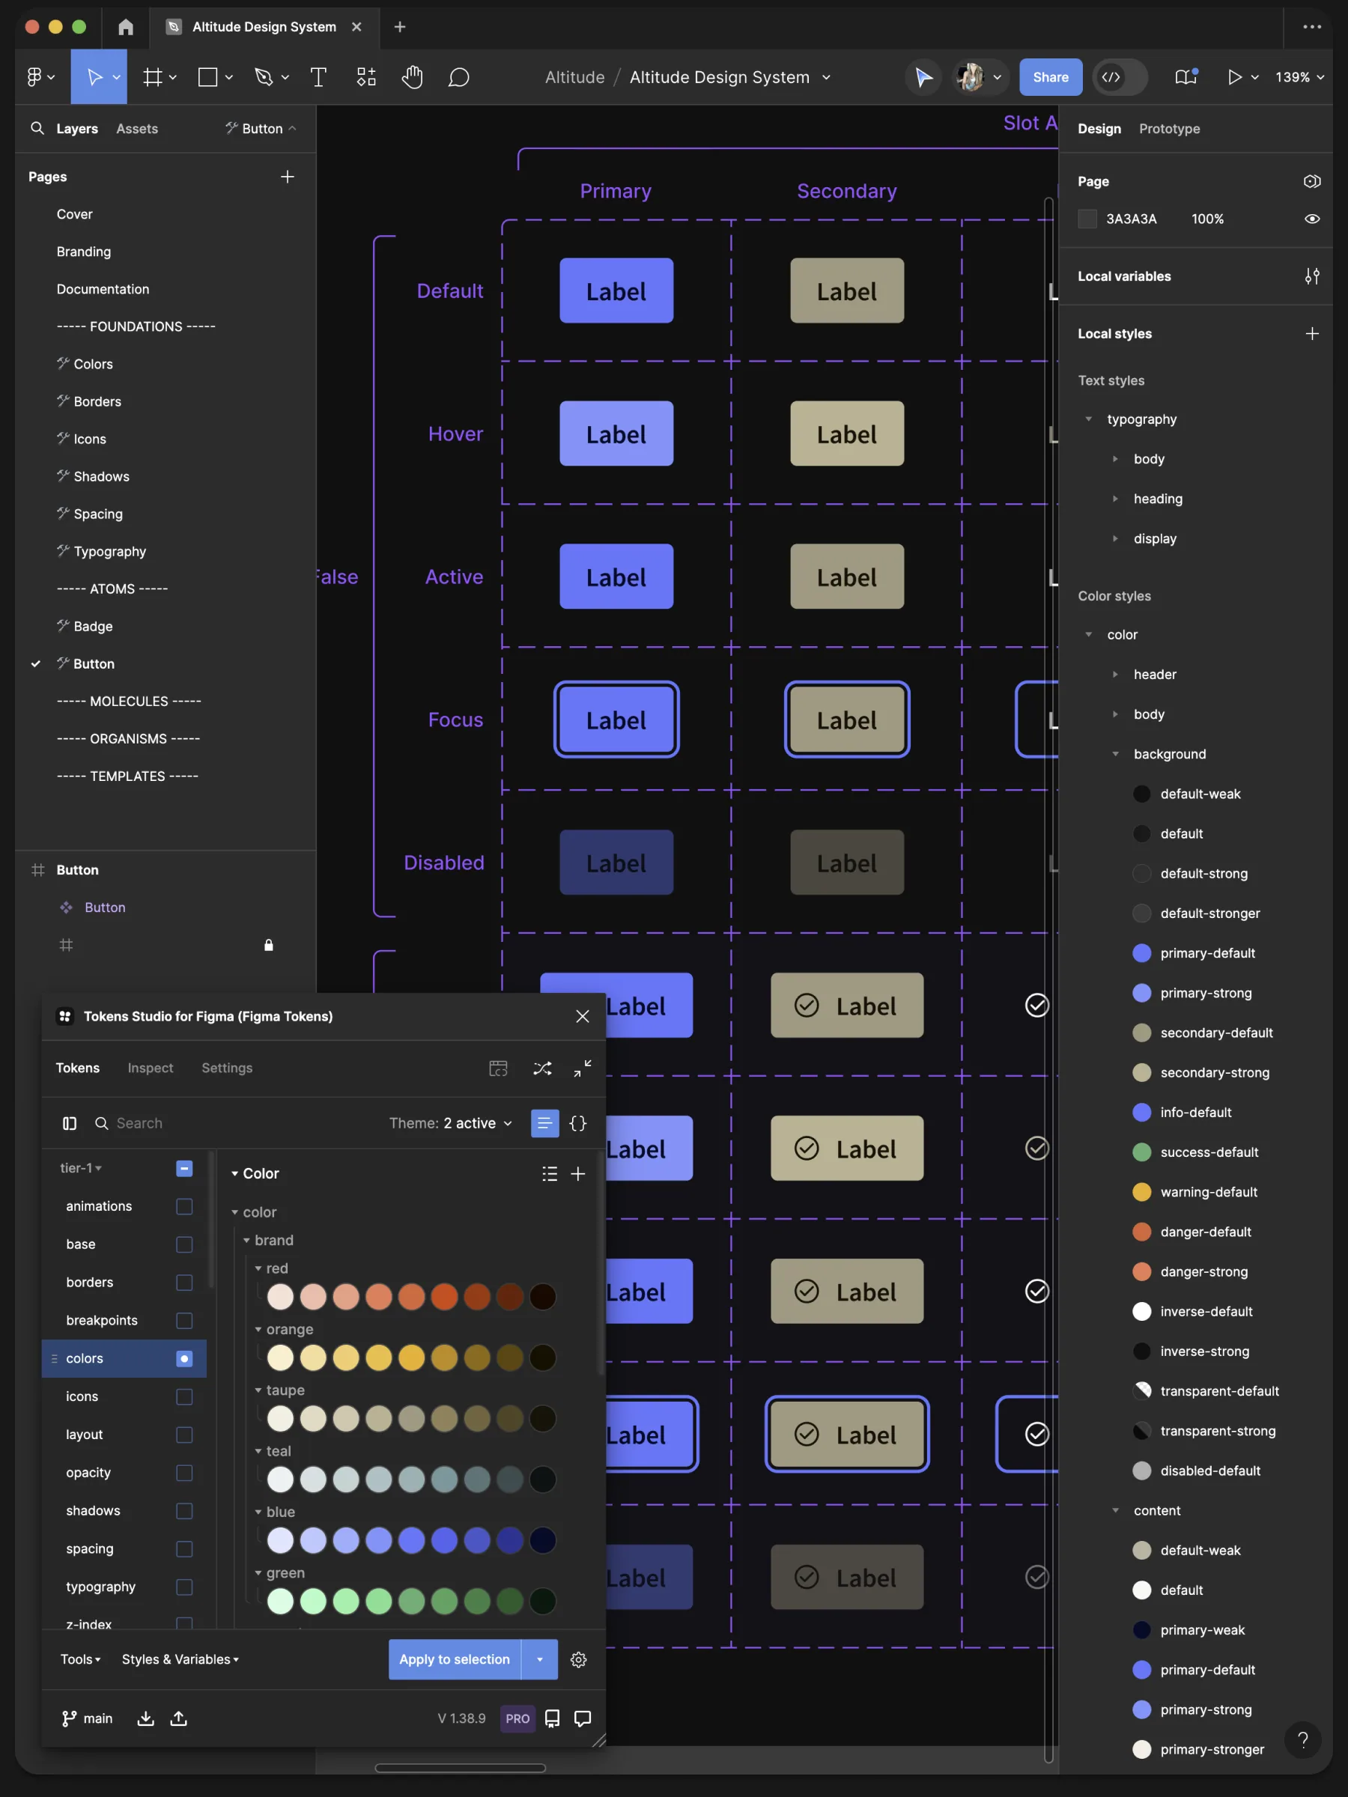Open page export settings hexagon icon
1348x1797 pixels.
tap(1311, 181)
